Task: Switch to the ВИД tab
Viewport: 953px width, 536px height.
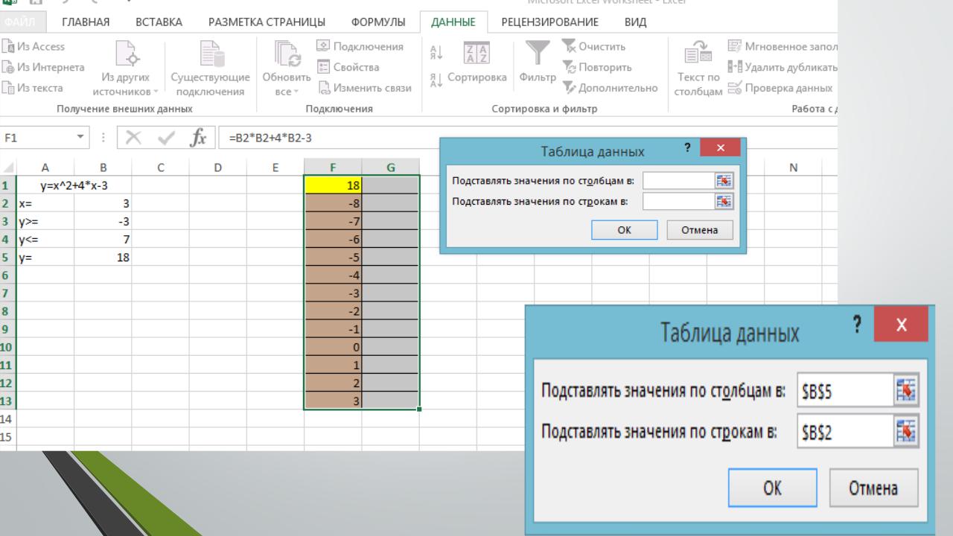Action: (x=635, y=22)
